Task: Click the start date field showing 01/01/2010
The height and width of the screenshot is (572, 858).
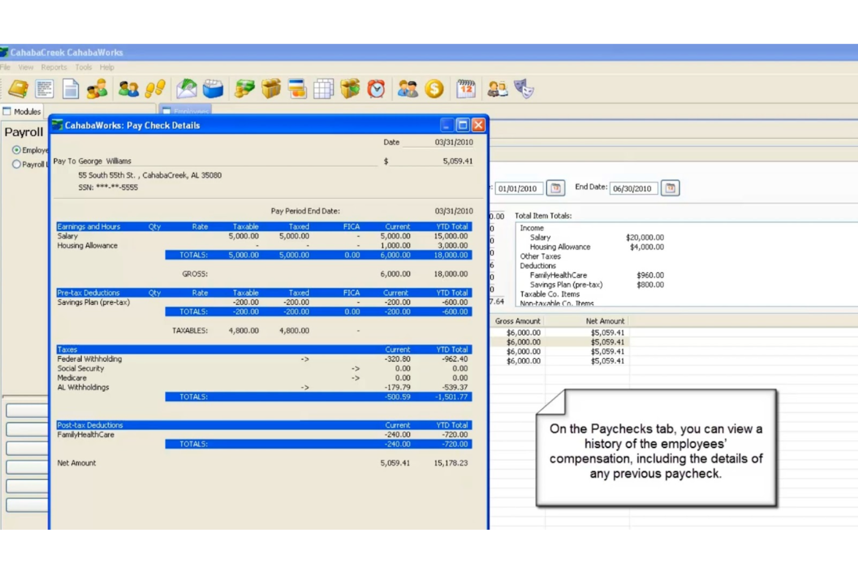Action: point(518,188)
